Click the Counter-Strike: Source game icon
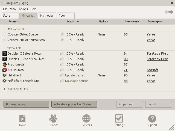This screenshot has width=175, height=131. point(5,34)
